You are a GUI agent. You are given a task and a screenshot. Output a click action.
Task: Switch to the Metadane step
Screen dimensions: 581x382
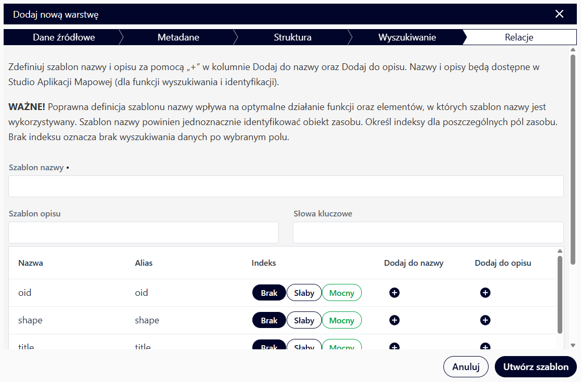click(x=178, y=37)
